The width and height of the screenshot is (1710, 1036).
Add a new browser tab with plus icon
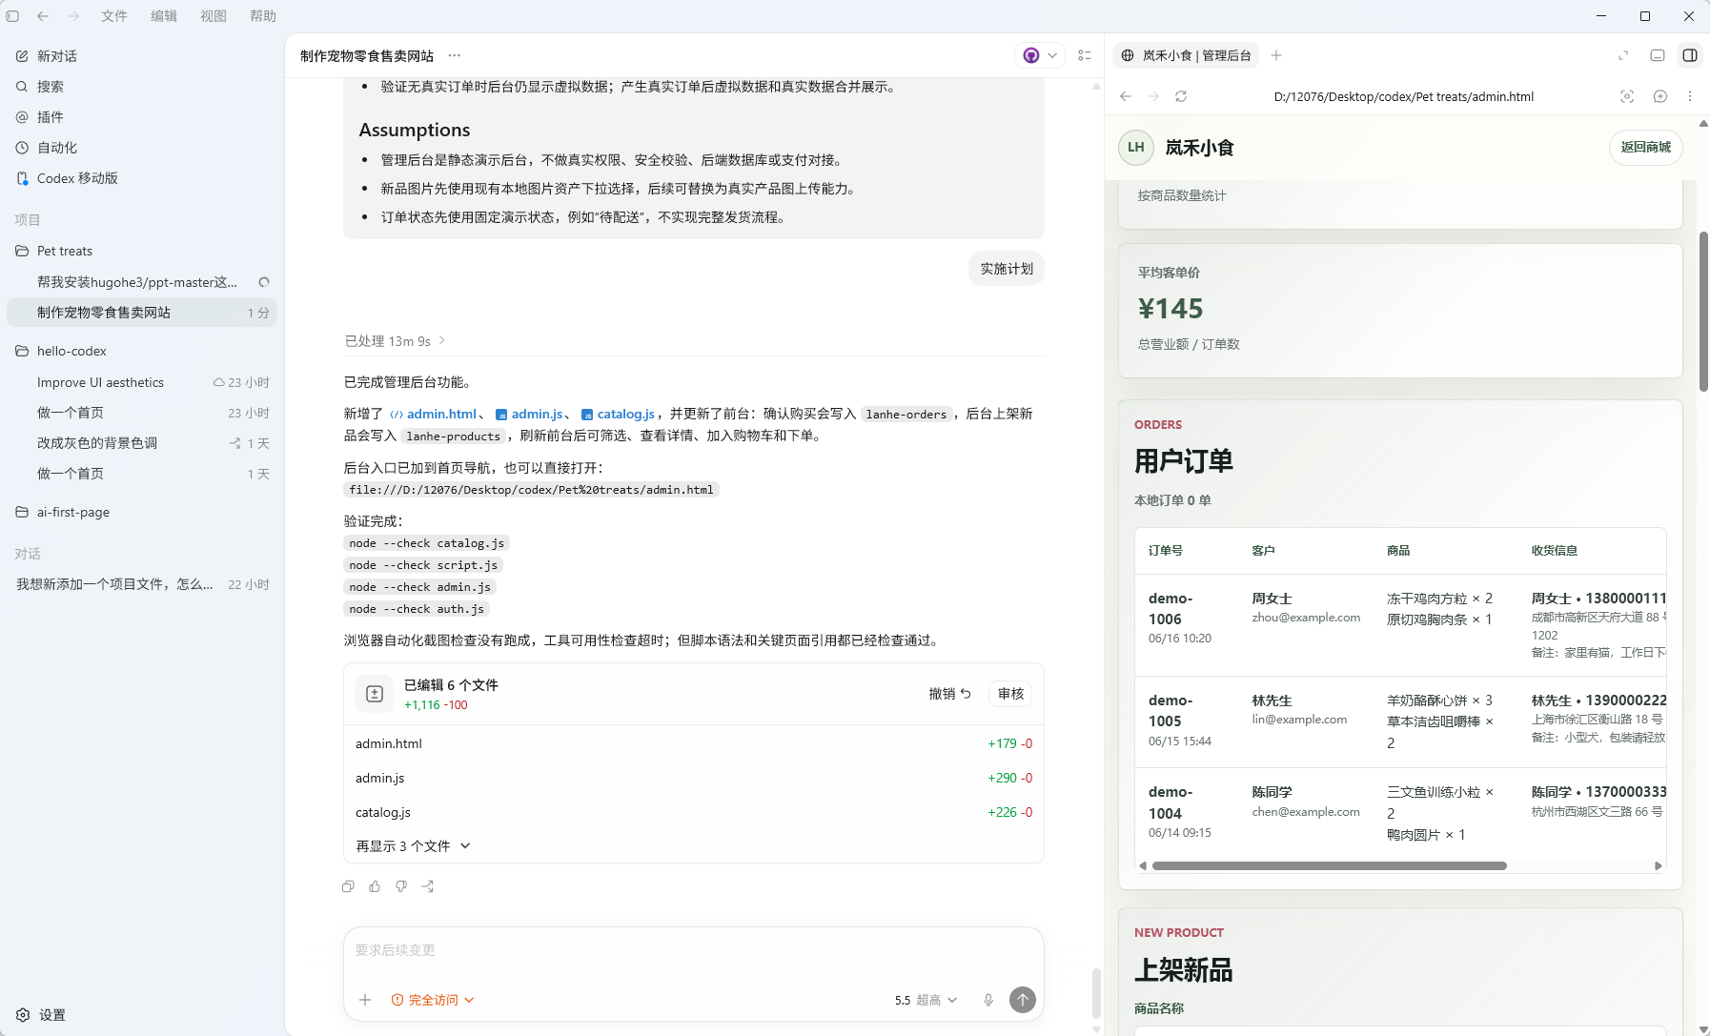[x=1276, y=55]
